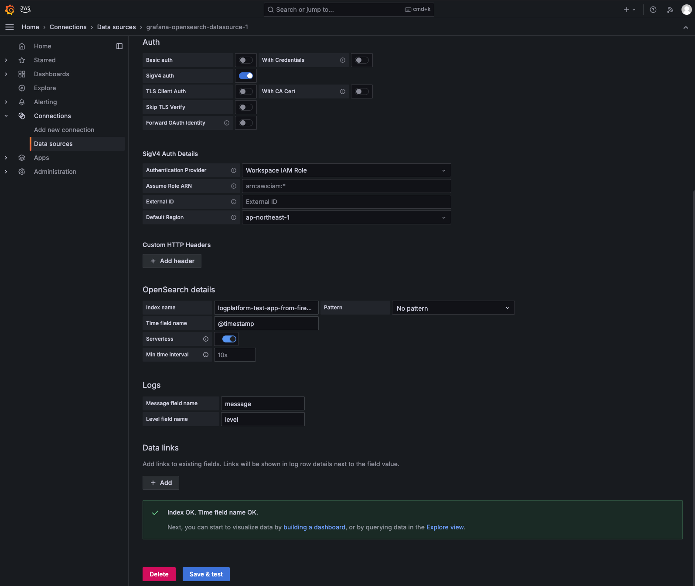The image size is (695, 586).
Task: Focus the Message field name input
Action: pos(263,404)
